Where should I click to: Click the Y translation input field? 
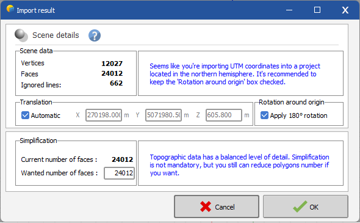[164, 115]
